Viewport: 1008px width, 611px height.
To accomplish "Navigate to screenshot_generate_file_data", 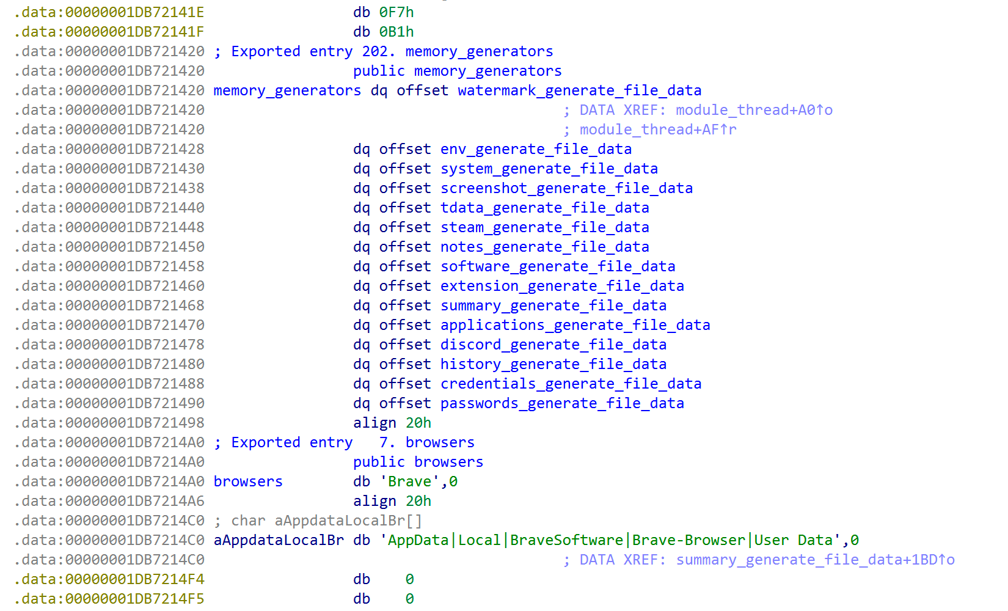I will point(566,188).
